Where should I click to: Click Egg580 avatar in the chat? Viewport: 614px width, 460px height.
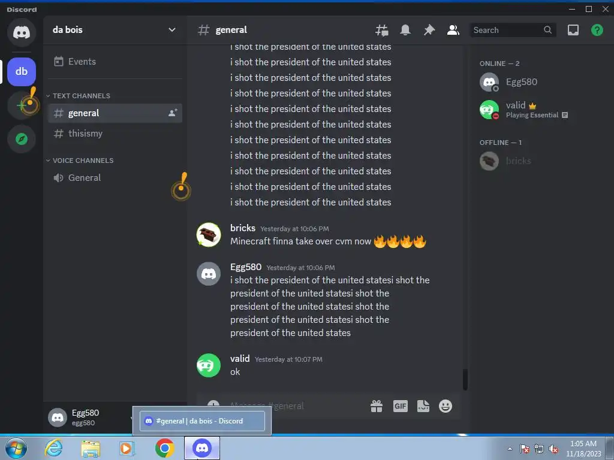tap(208, 274)
